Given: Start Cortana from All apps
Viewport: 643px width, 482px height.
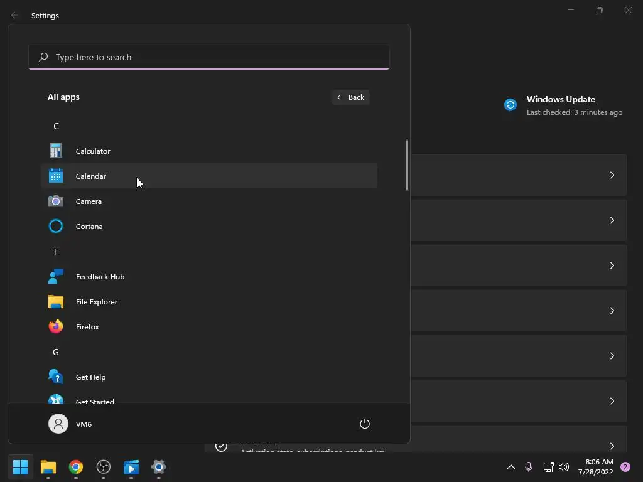Looking at the screenshot, I should click(208, 226).
